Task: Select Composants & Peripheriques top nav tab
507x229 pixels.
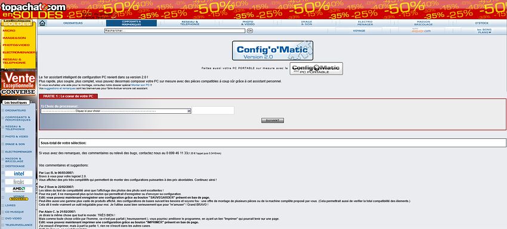Action: (131, 23)
